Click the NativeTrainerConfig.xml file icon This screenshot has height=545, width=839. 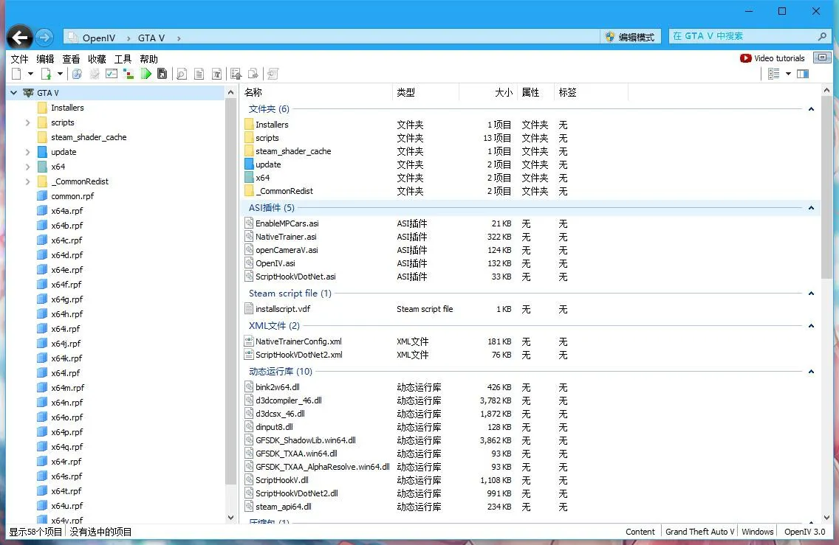pyautogui.click(x=249, y=341)
